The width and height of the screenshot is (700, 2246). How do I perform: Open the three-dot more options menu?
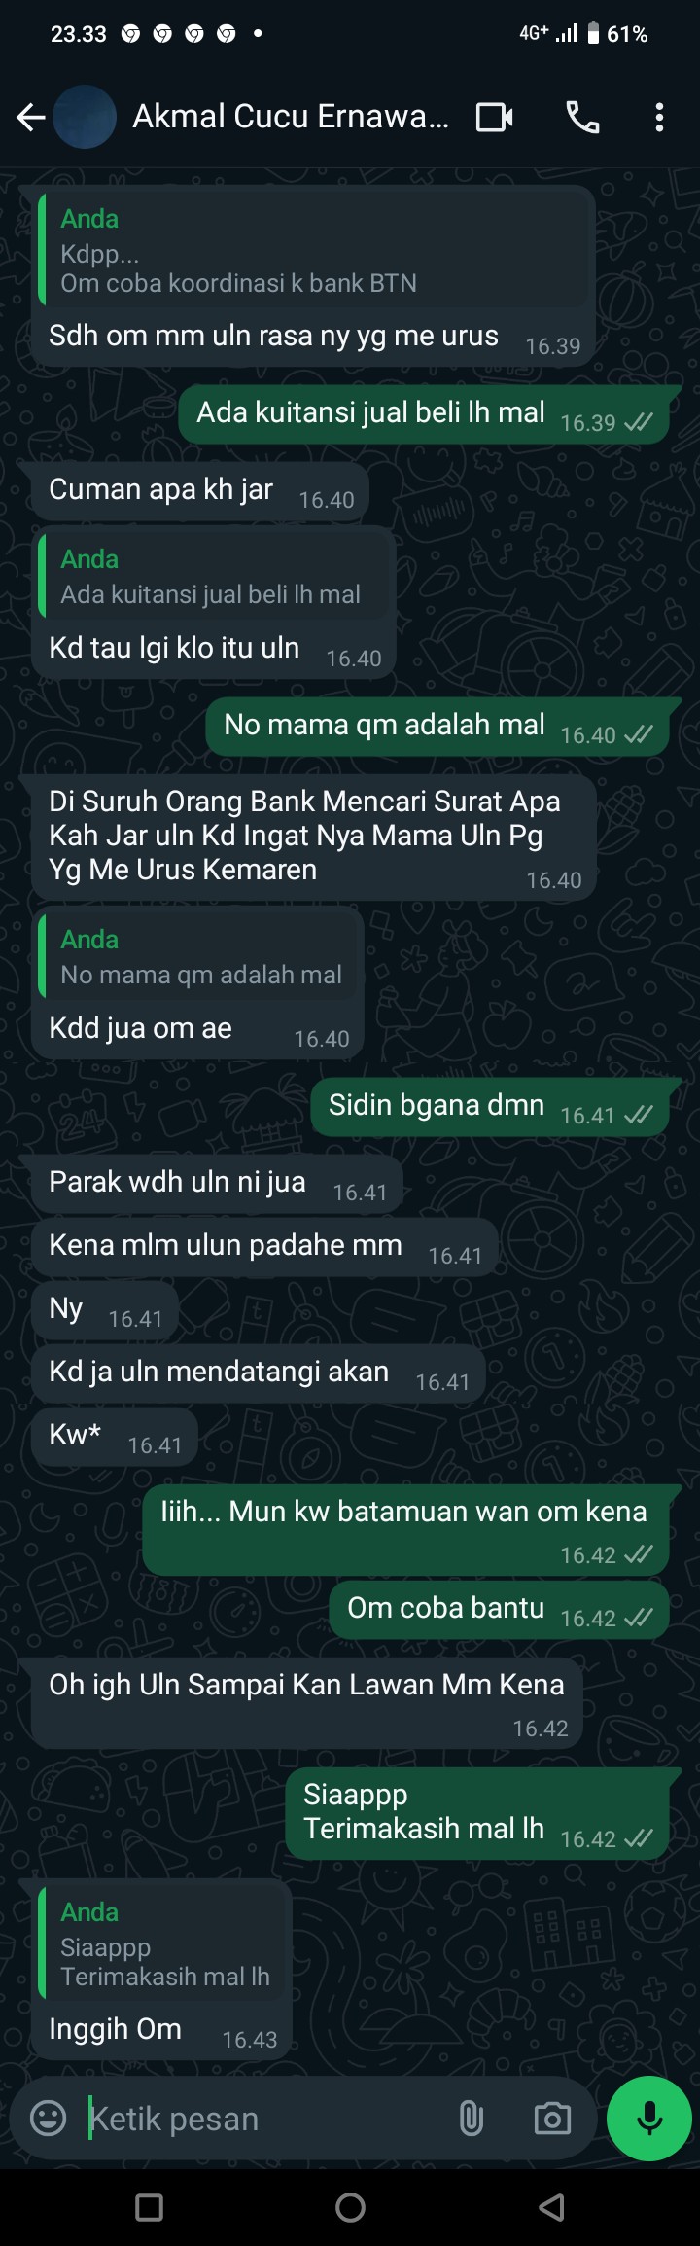click(659, 118)
